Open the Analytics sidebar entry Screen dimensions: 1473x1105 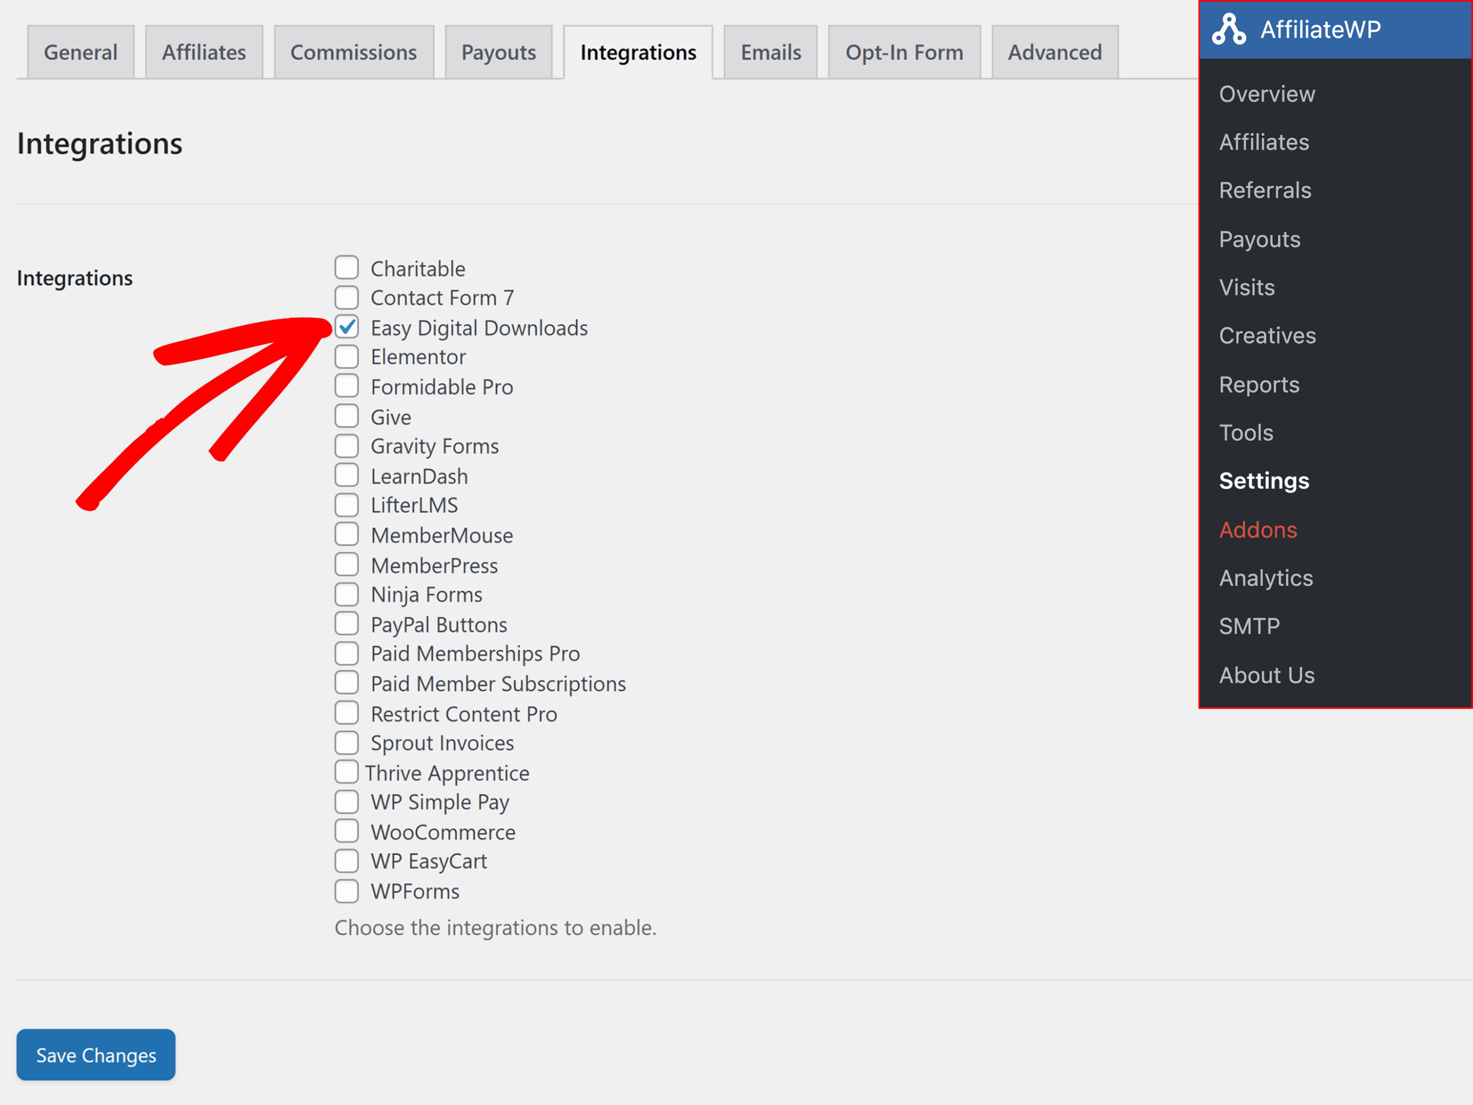tap(1265, 577)
